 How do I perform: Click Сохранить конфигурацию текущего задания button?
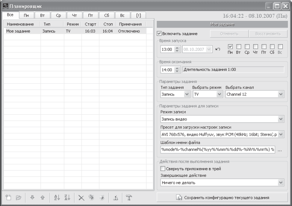pyautogui.click(x=222, y=197)
